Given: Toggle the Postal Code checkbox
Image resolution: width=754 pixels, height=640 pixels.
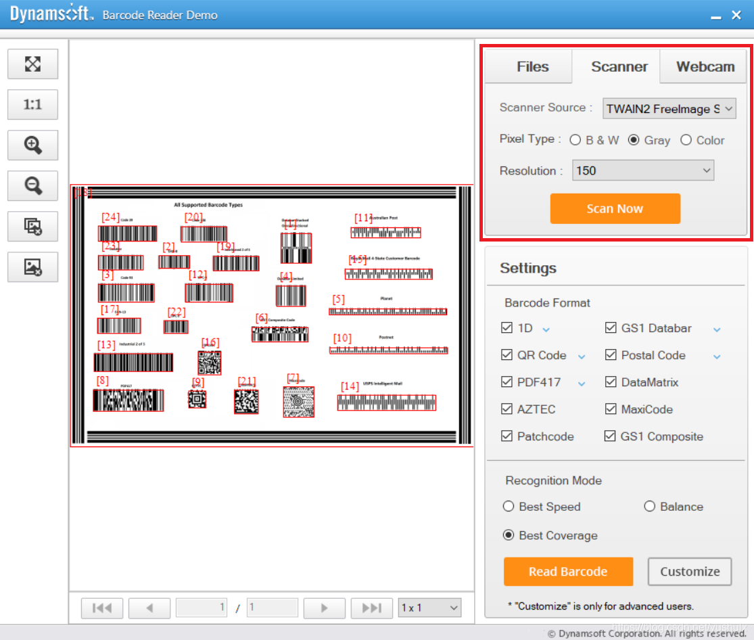Looking at the screenshot, I should (611, 355).
